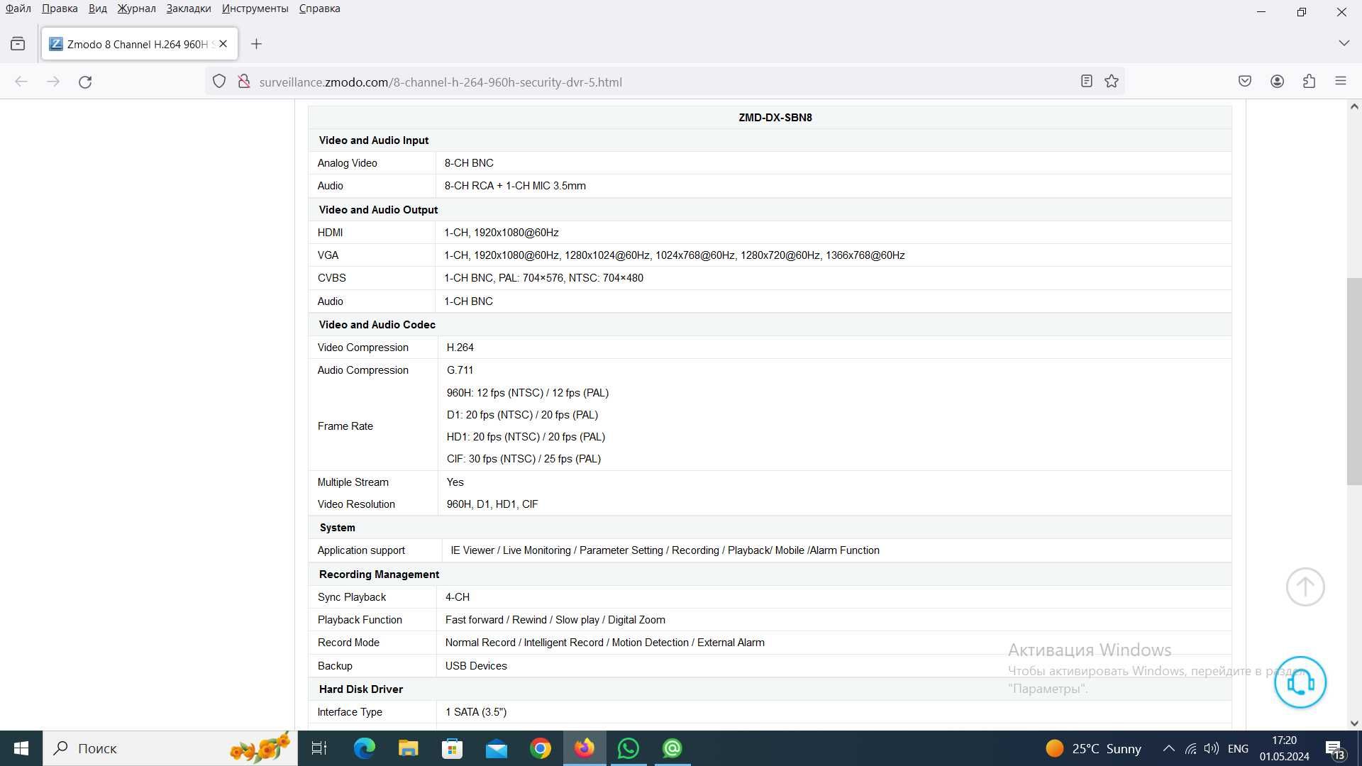The image size is (1362, 766).
Task: Open the live chat support headset icon
Action: (x=1300, y=682)
